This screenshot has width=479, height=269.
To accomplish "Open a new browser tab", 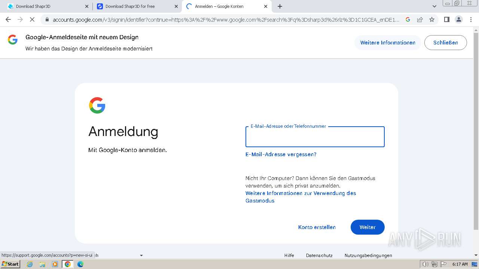I will pyautogui.click(x=280, y=6).
